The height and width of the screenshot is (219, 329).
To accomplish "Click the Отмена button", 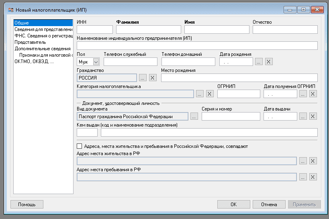I will pyautogui.click(x=269, y=205).
